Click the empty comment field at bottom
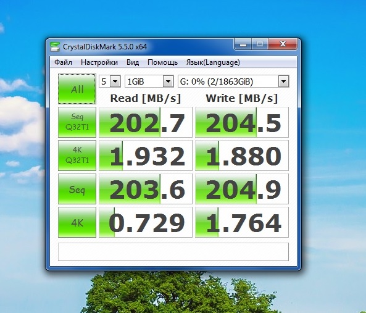 pos(173,252)
